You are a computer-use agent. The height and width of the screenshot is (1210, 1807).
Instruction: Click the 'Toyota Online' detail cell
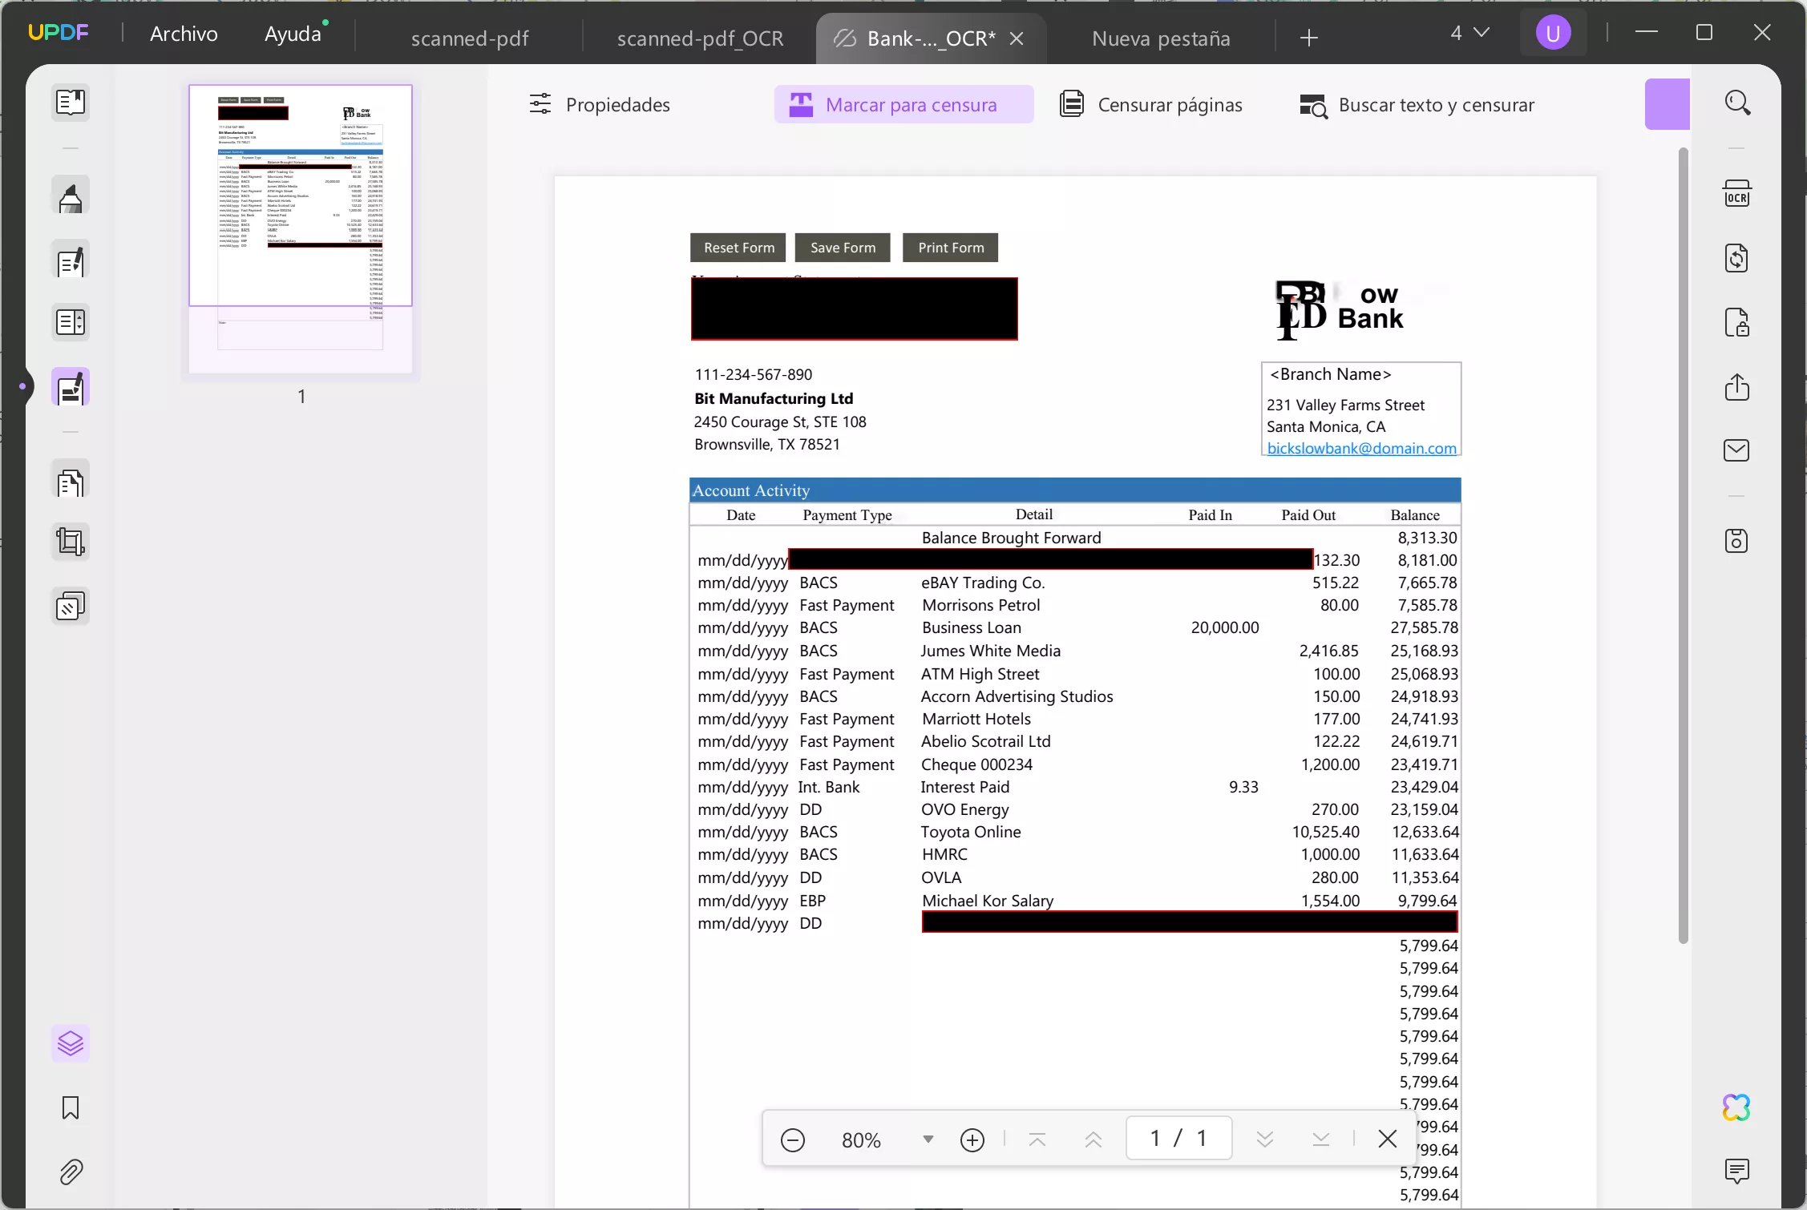[971, 832]
